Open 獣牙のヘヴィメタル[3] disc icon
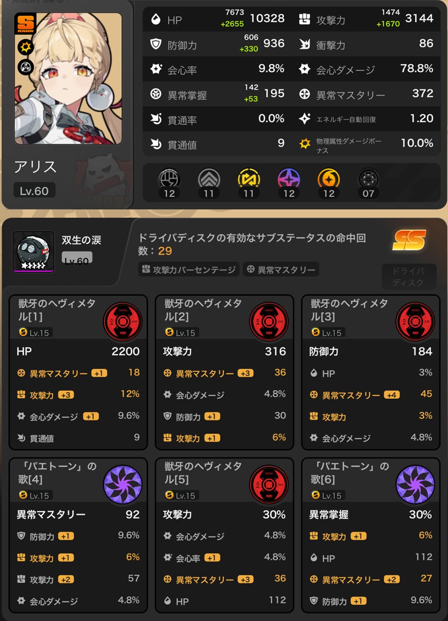Image resolution: width=448 pixels, height=621 pixels. (415, 322)
